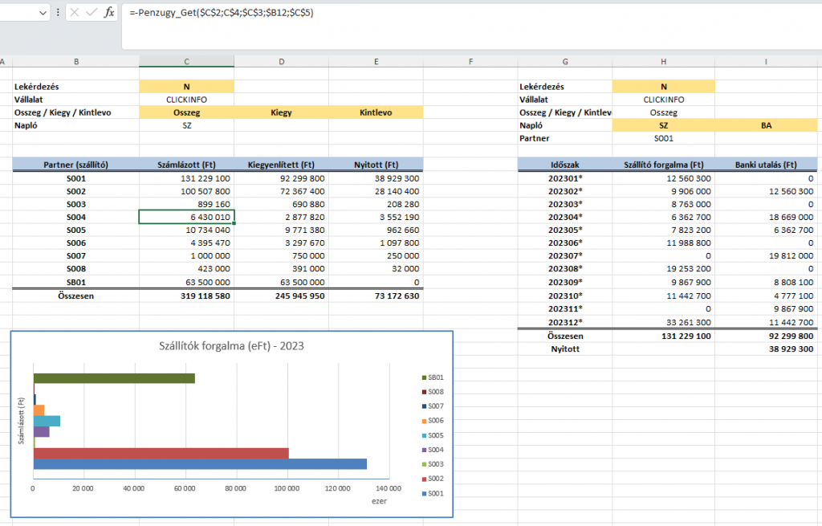Click inside the formula bar text

pyautogui.click(x=401, y=14)
